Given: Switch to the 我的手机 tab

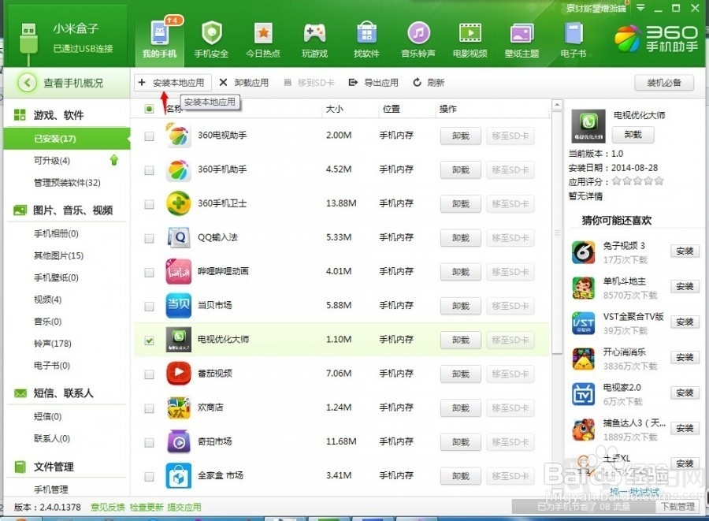Looking at the screenshot, I should (x=160, y=38).
